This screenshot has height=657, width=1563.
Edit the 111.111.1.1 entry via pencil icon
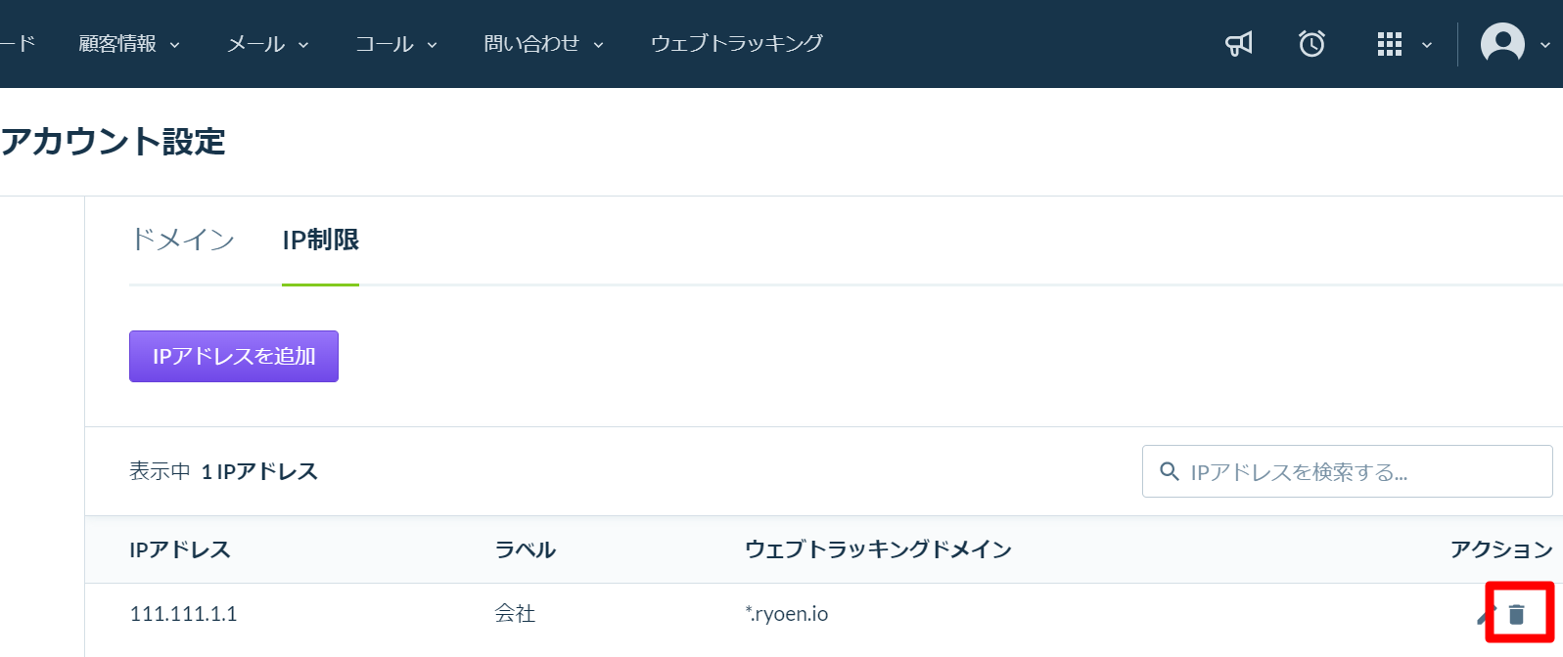pos(1486,614)
